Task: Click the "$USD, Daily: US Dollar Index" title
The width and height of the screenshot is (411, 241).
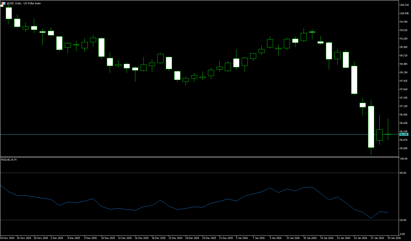Action: click(x=24, y=3)
